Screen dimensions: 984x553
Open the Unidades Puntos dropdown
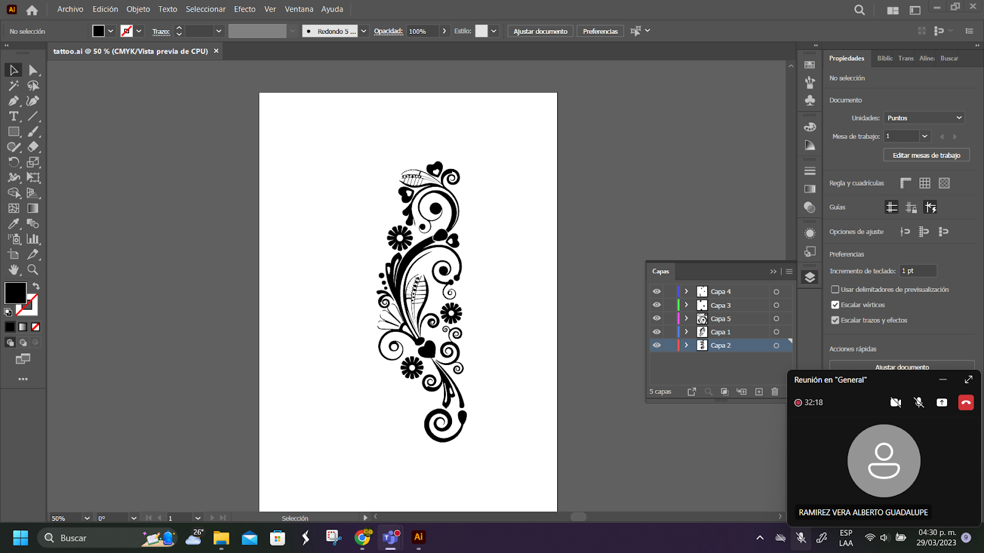point(924,118)
